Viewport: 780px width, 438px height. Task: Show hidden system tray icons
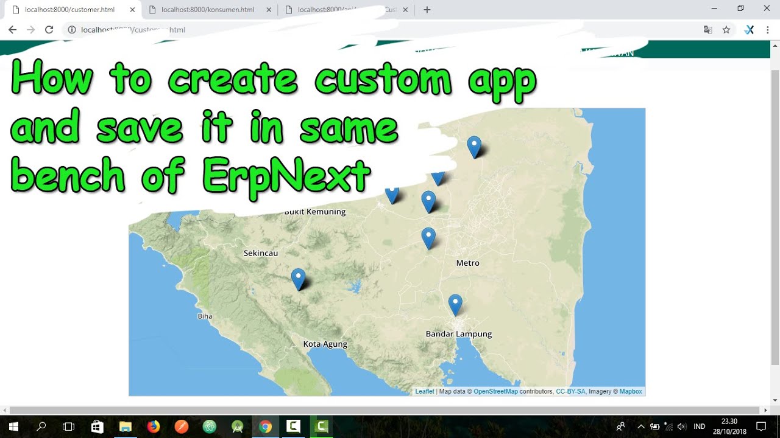tap(640, 426)
